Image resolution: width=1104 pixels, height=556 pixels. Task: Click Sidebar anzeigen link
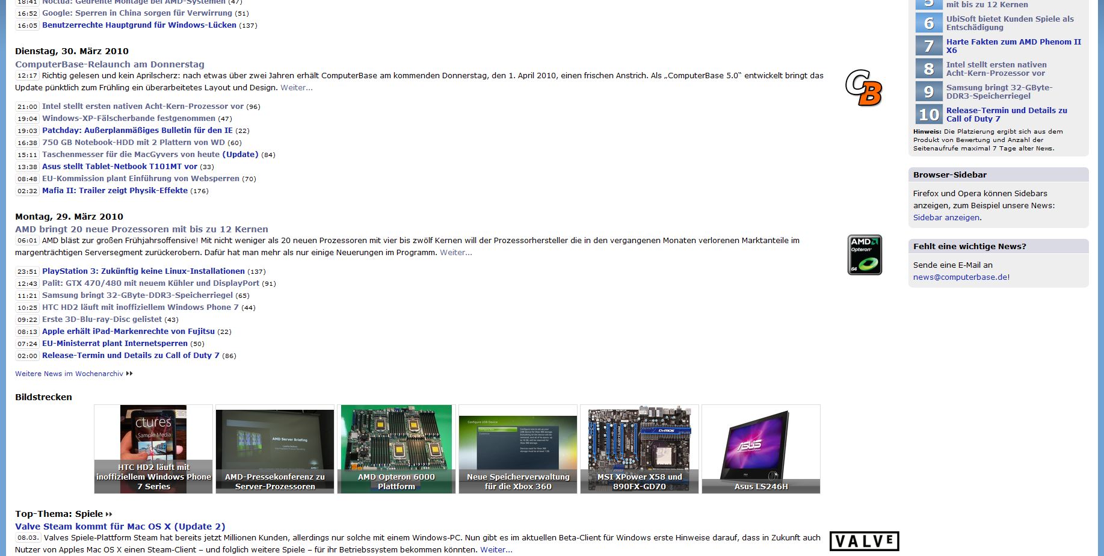946,218
